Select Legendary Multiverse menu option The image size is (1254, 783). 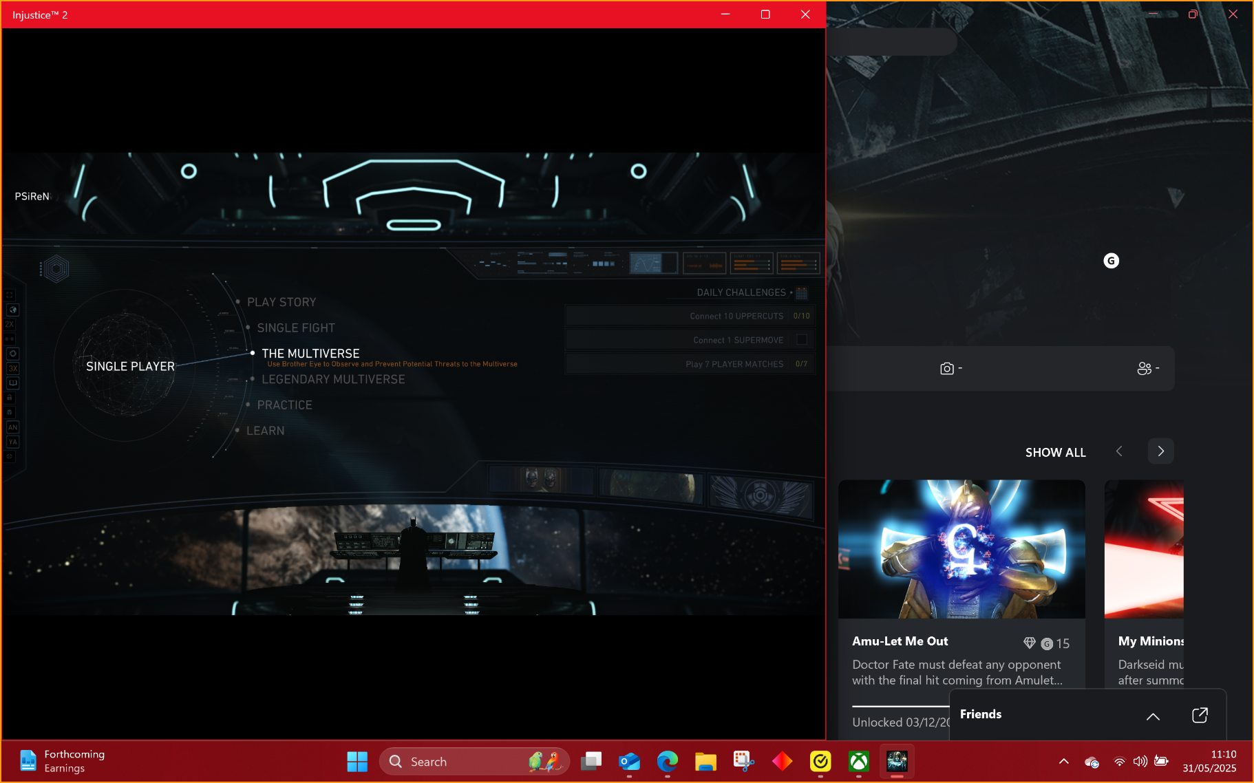pos(333,380)
